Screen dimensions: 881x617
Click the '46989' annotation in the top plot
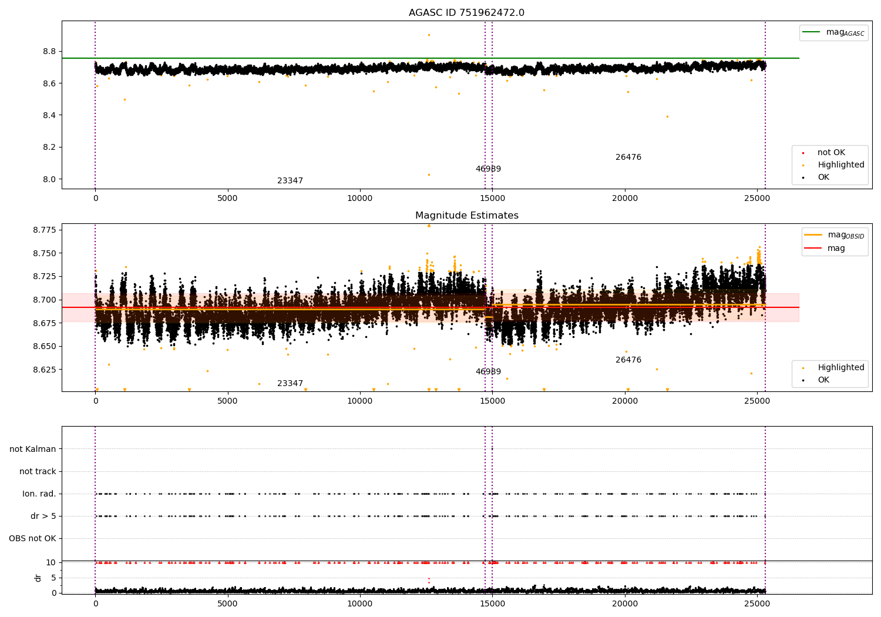488,169
